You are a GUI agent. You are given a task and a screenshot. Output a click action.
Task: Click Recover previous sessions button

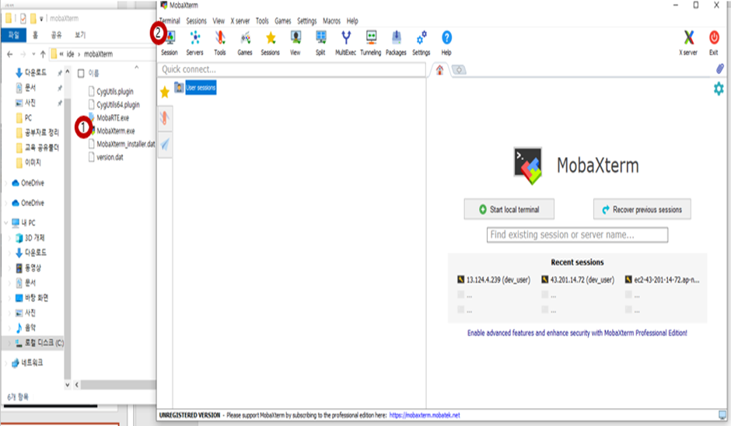tap(642, 209)
